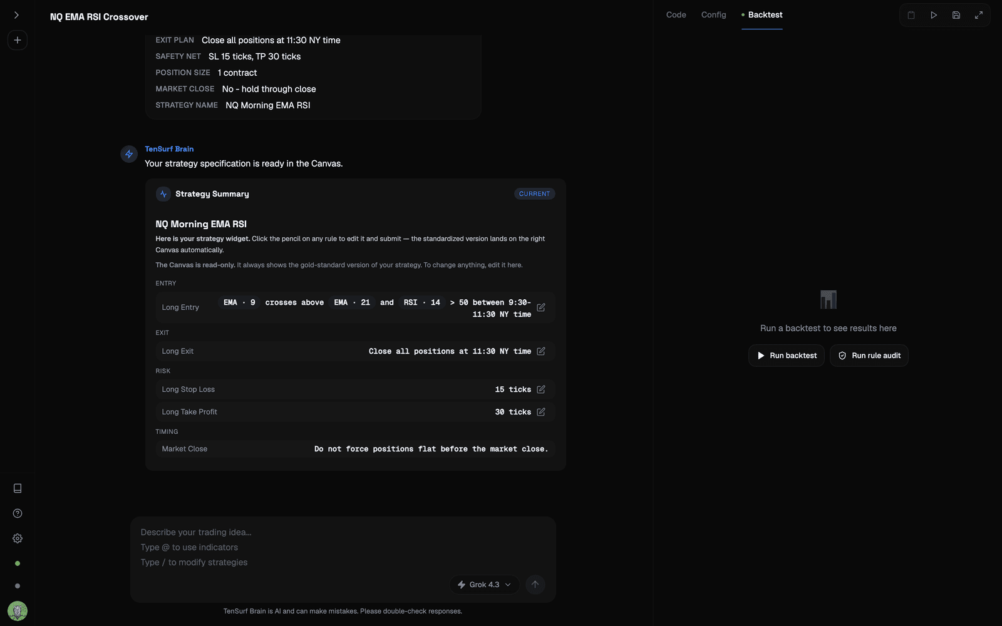Open the Grok 4.3 model dropdown
The width and height of the screenshot is (1002, 626).
[484, 585]
